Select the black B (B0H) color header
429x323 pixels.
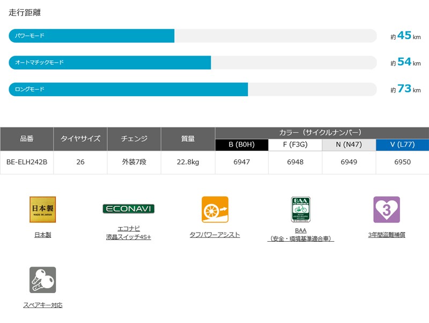click(241, 145)
